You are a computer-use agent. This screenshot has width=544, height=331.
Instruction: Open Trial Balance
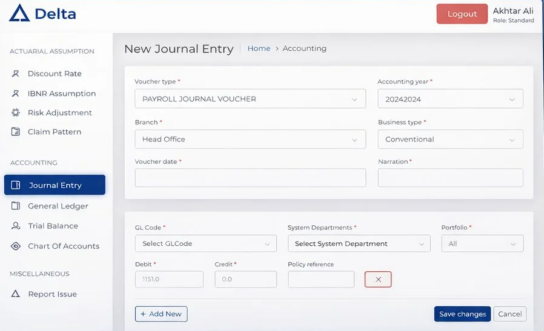pyautogui.click(x=53, y=226)
